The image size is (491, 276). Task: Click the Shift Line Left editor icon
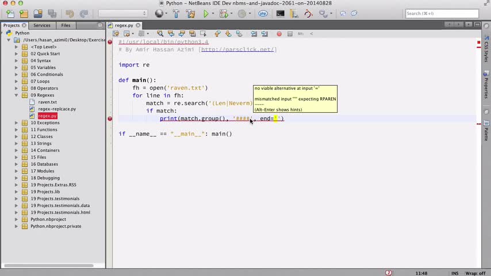pos(254,33)
